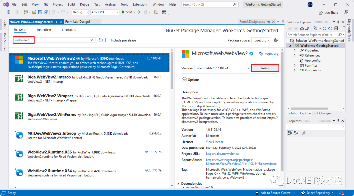The width and height of the screenshot is (354, 196).
Task: Click the Find in Files toolbar icon
Action: click(x=156, y=12)
